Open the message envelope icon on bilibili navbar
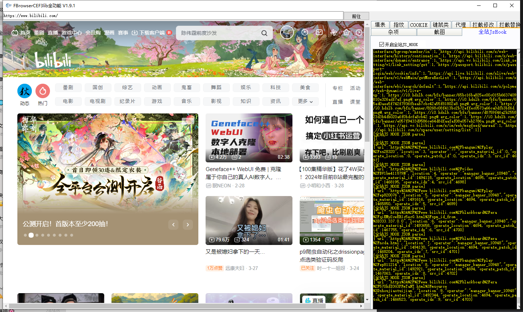Screen dimensions: 523x312 coord(319,32)
